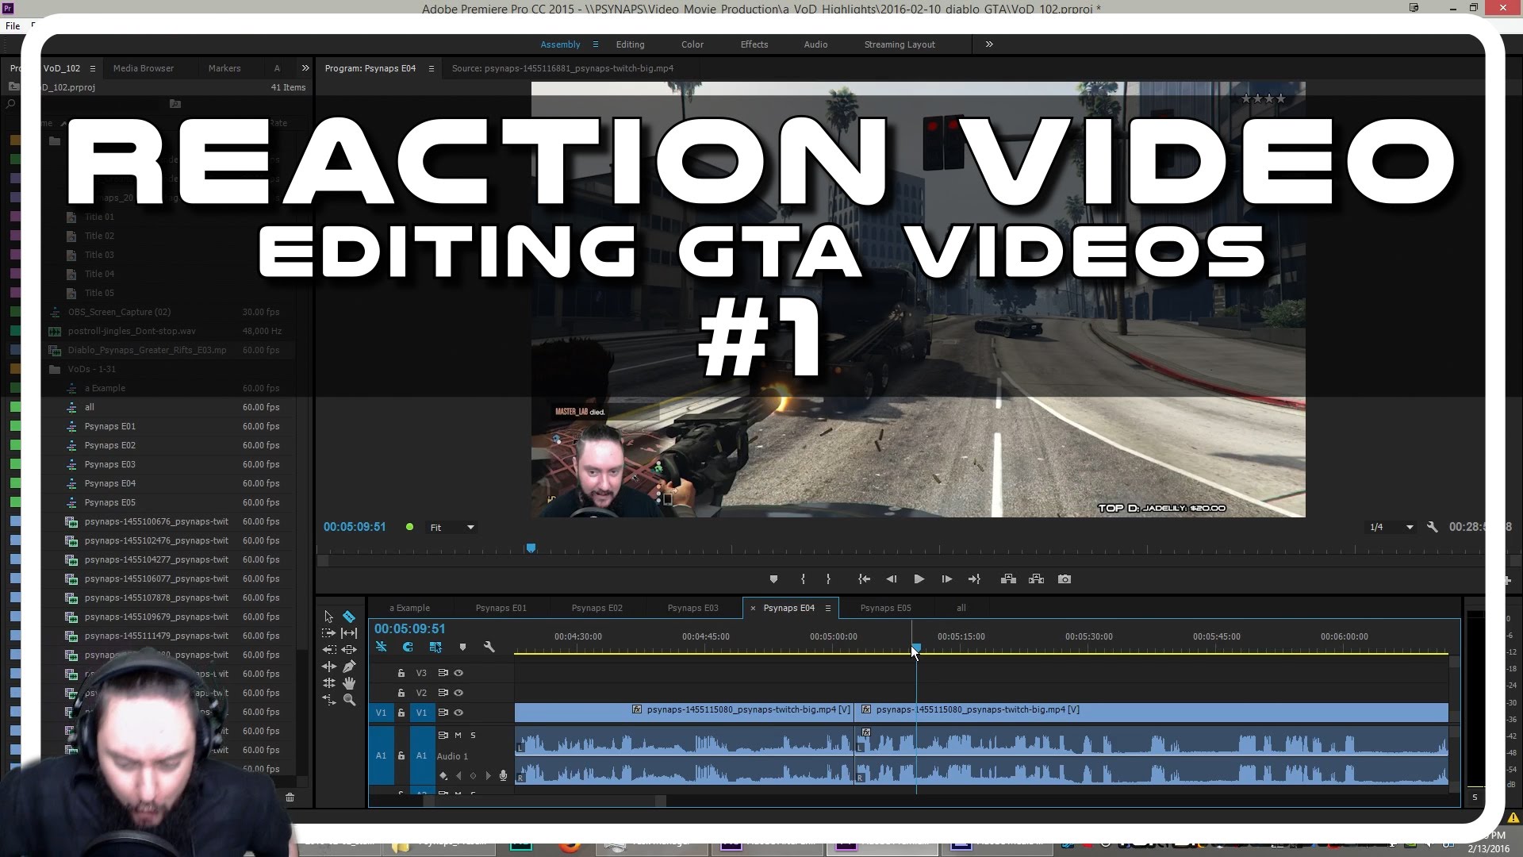Select the Zoom magnifier tool
This screenshot has height=857, width=1523.
pyautogui.click(x=349, y=700)
